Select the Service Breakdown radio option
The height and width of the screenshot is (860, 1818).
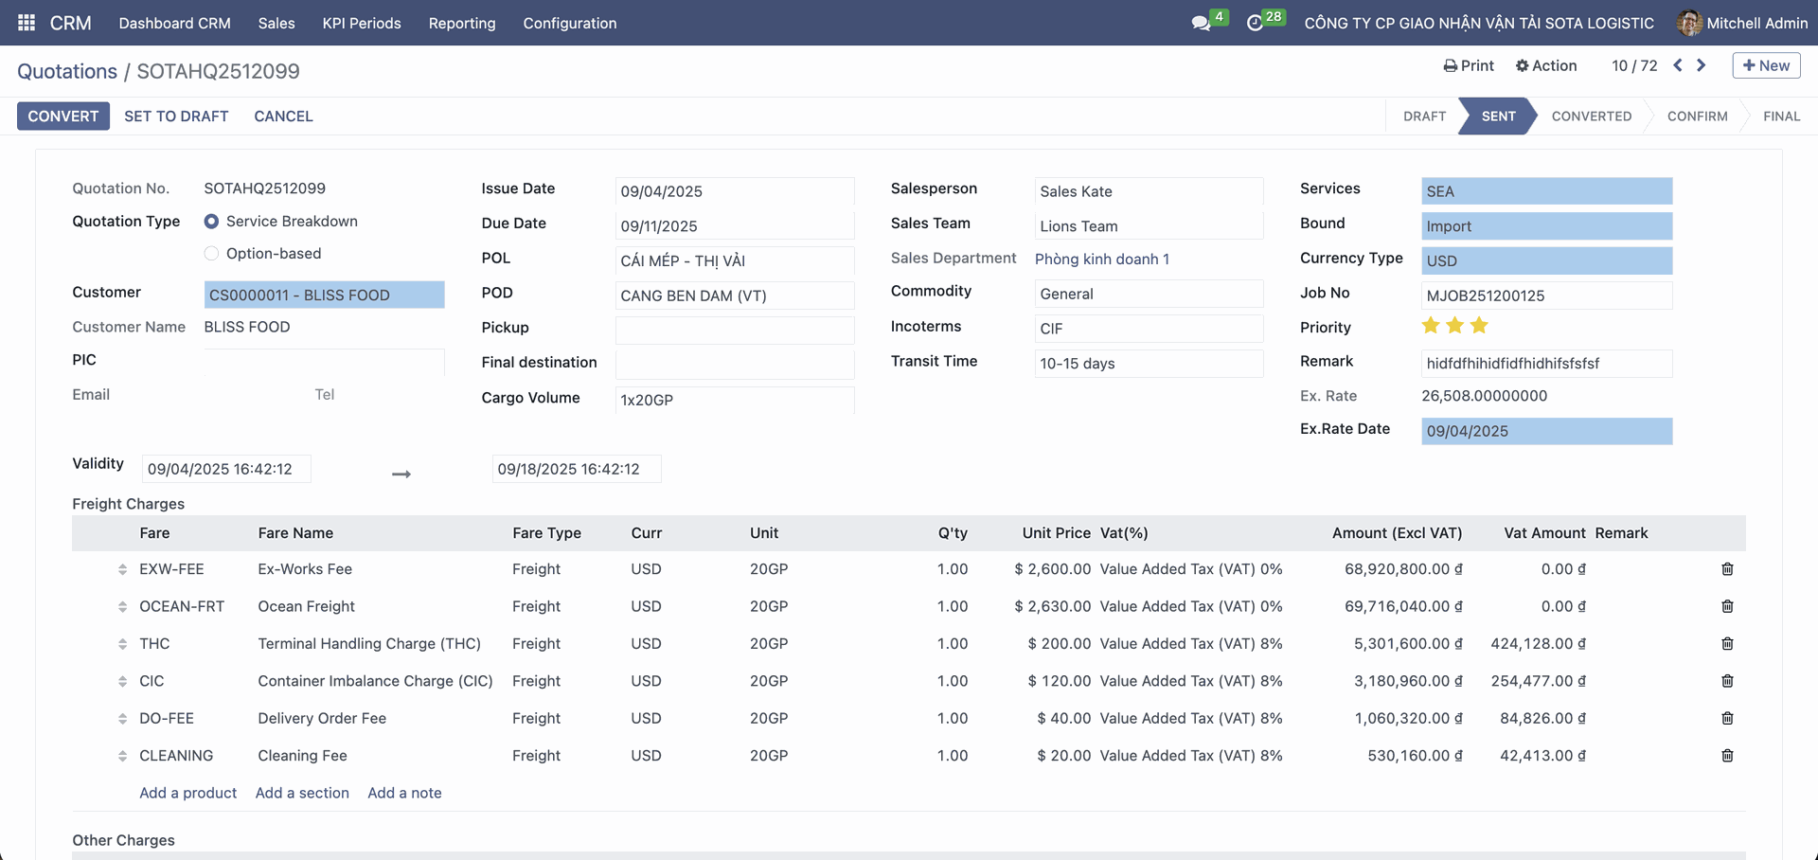tap(211, 222)
